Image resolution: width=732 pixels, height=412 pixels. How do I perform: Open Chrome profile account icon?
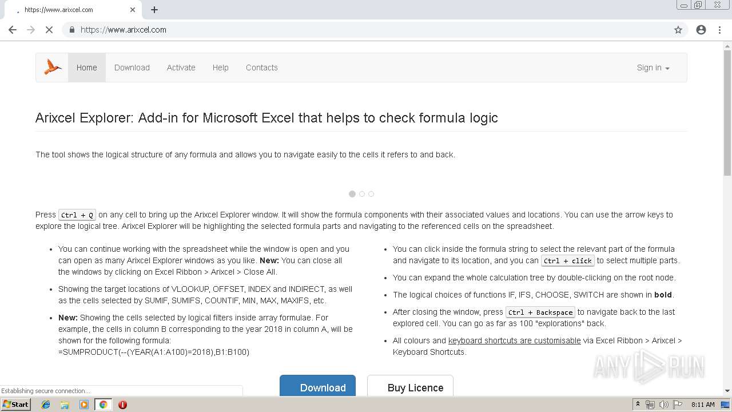pyautogui.click(x=701, y=30)
